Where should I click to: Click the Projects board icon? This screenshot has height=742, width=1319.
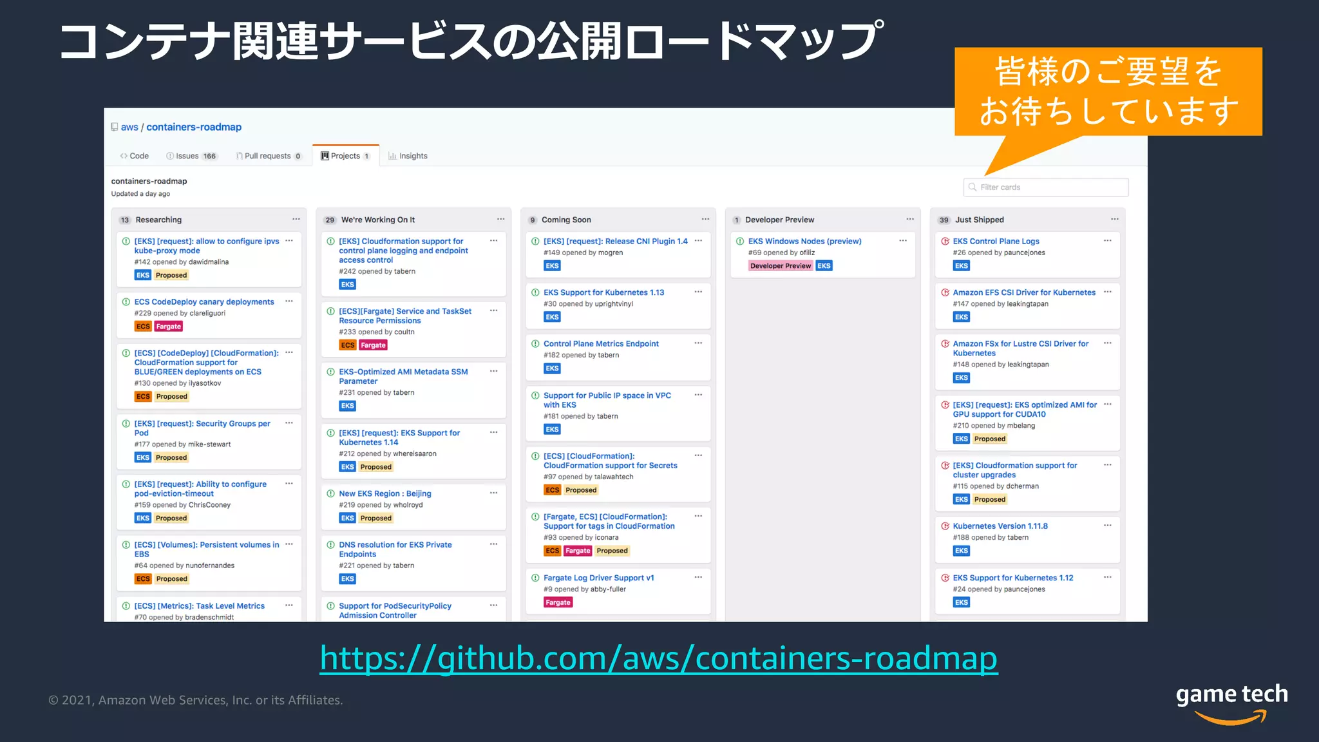tap(325, 156)
